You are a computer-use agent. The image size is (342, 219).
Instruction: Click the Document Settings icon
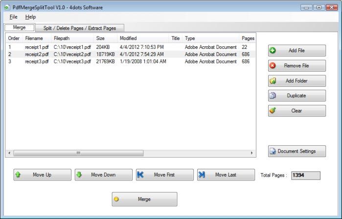(273, 151)
